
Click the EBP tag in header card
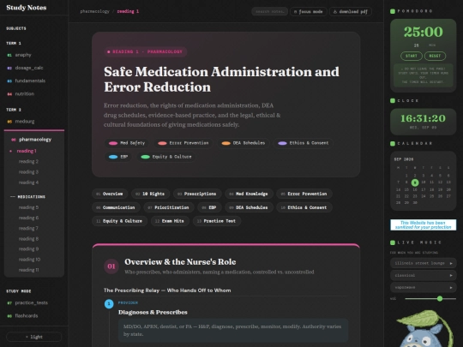click(118, 157)
